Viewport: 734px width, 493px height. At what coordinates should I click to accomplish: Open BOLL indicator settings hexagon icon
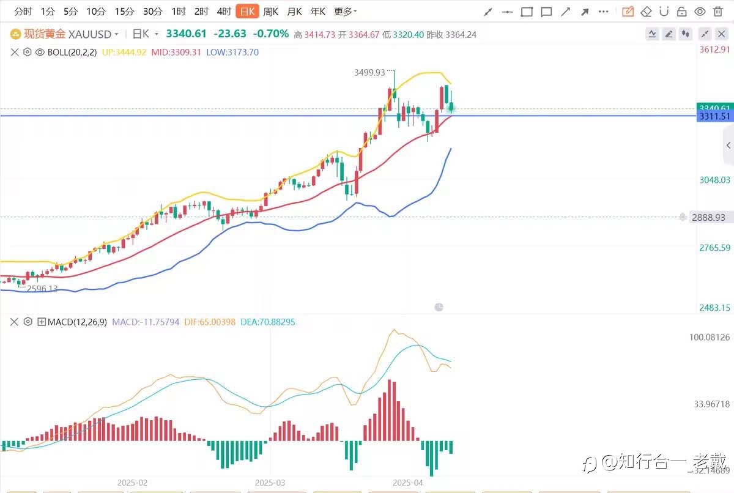(x=27, y=53)
